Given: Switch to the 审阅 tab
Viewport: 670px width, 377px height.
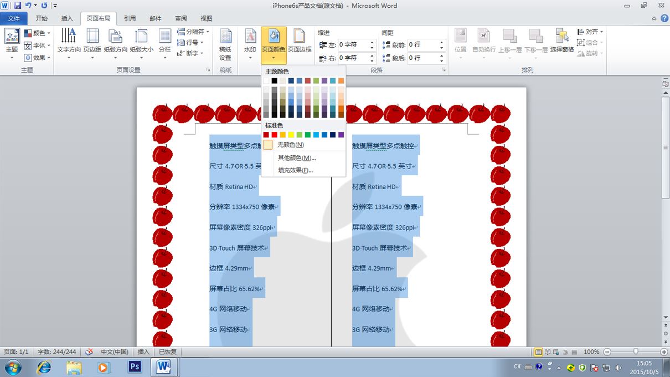Looking at the screenshot, I should point(181,18).
